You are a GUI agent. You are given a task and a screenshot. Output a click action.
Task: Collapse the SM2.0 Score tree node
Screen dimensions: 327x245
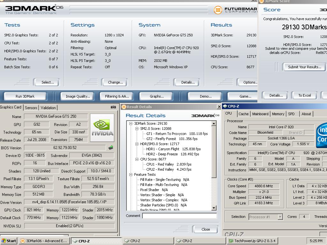tap(137, 129)
